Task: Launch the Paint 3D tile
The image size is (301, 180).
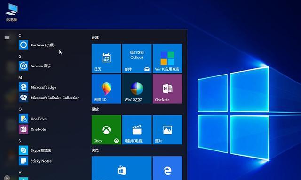Action: [106, 89]
